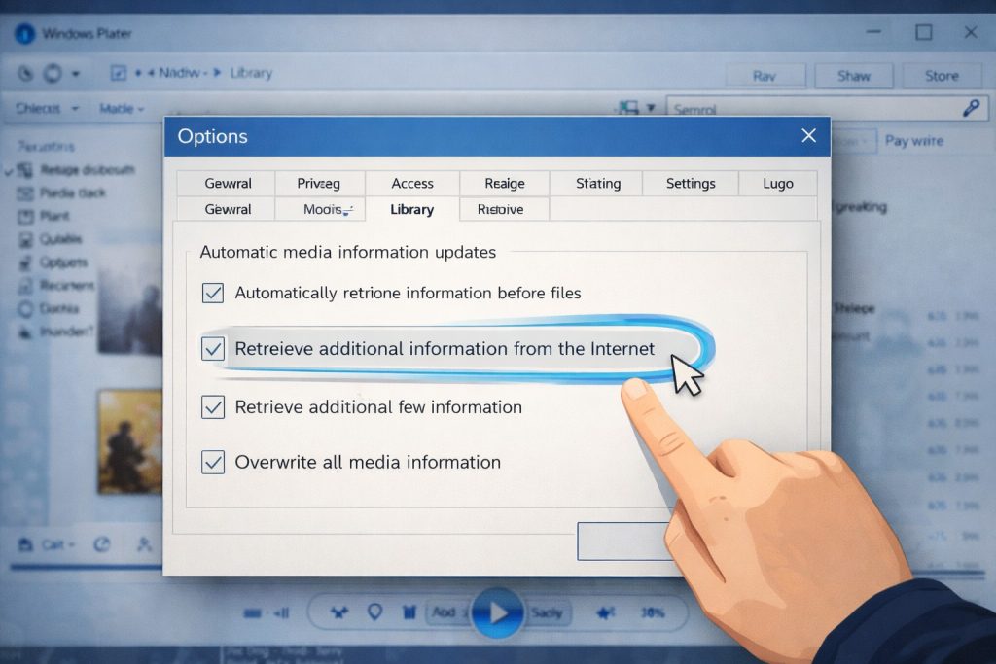This screenshot has width=996, height=664.
Task: Open the Access tab
Action: pyautogui.click(x=412, y=183)
